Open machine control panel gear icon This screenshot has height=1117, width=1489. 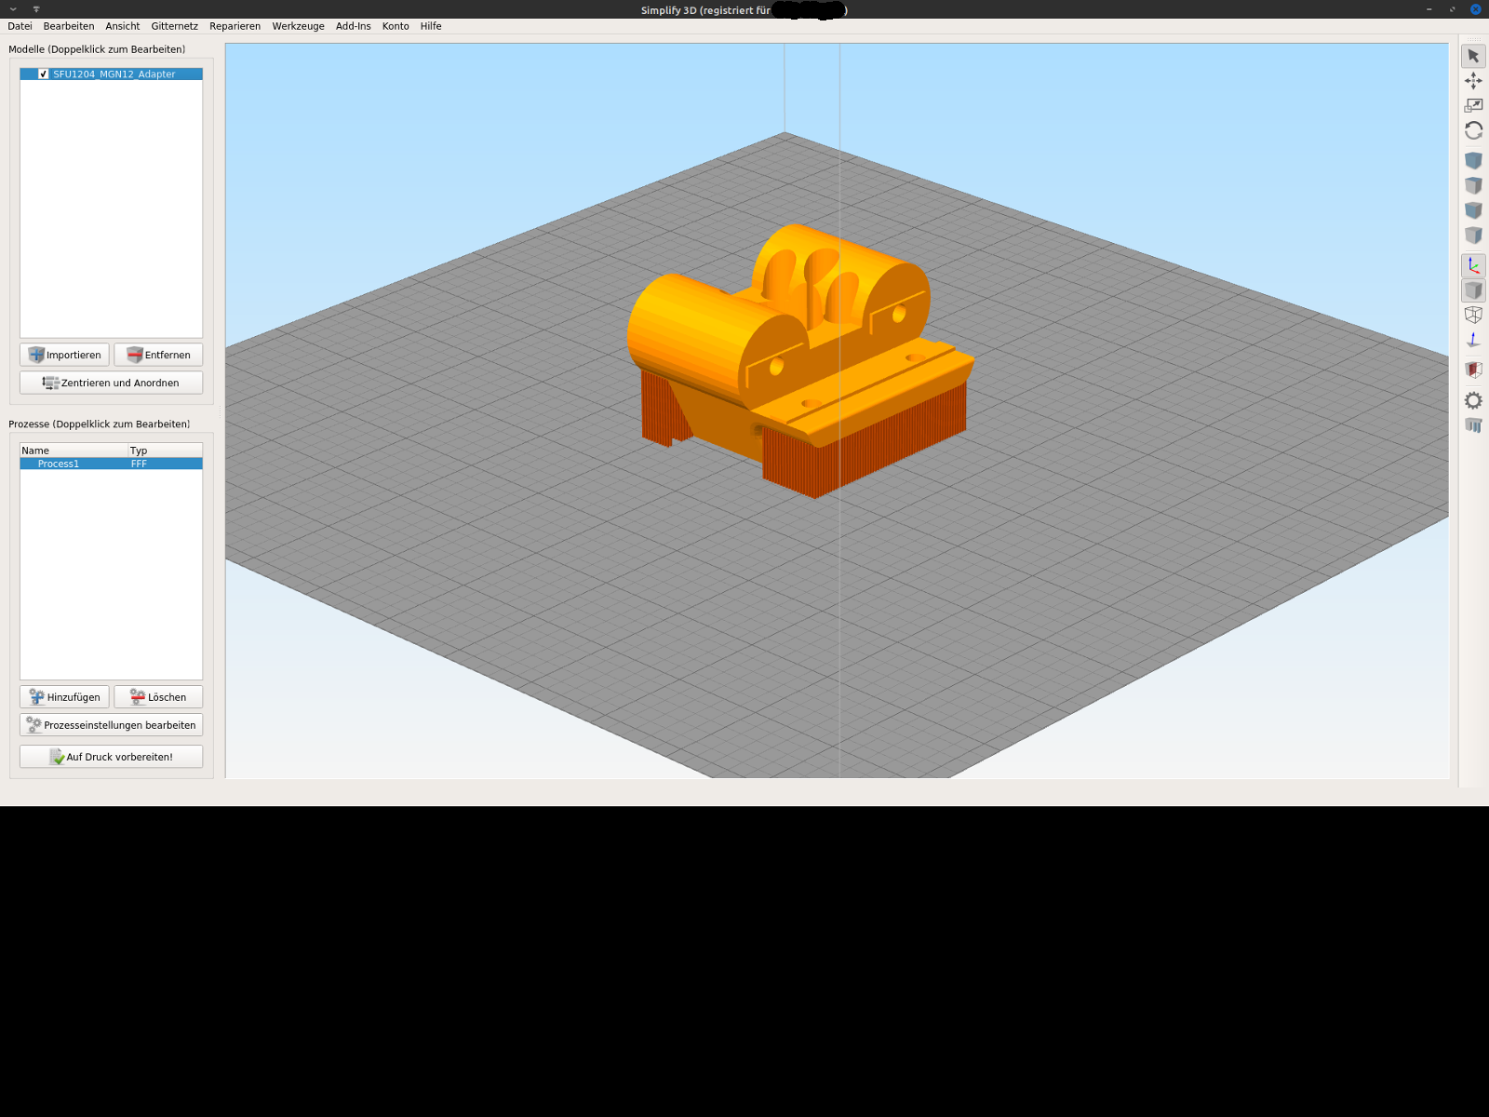click(x=1473, y=400)
